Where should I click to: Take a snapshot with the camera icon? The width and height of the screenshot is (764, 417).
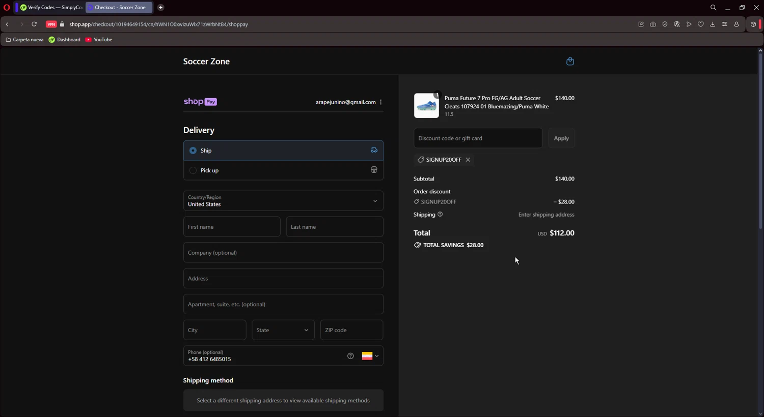coord(653,24)
